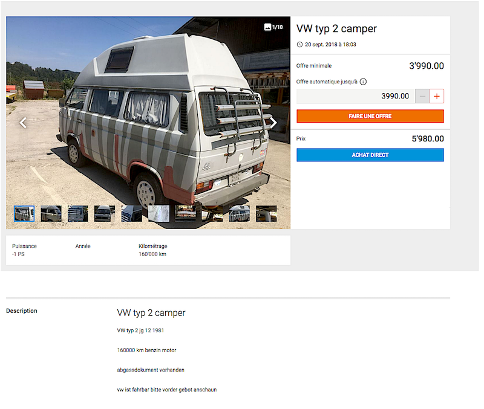This screenshot has height=409, width=484.
Task: Select the last gallery thumbnail
Action: click(x=266, y=214)
